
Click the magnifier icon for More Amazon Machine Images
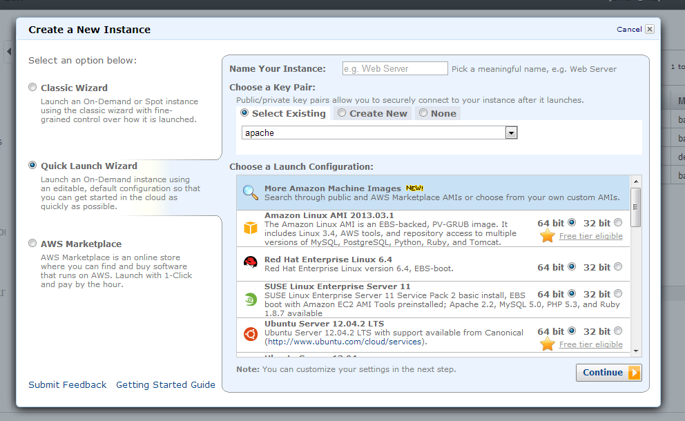[x=251, y=193]
